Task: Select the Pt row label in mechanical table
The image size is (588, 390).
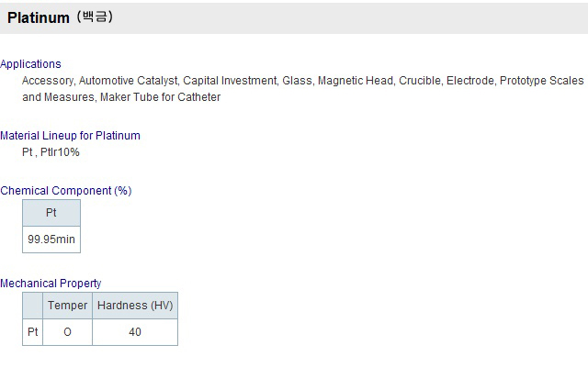Action: click(33, 332)
